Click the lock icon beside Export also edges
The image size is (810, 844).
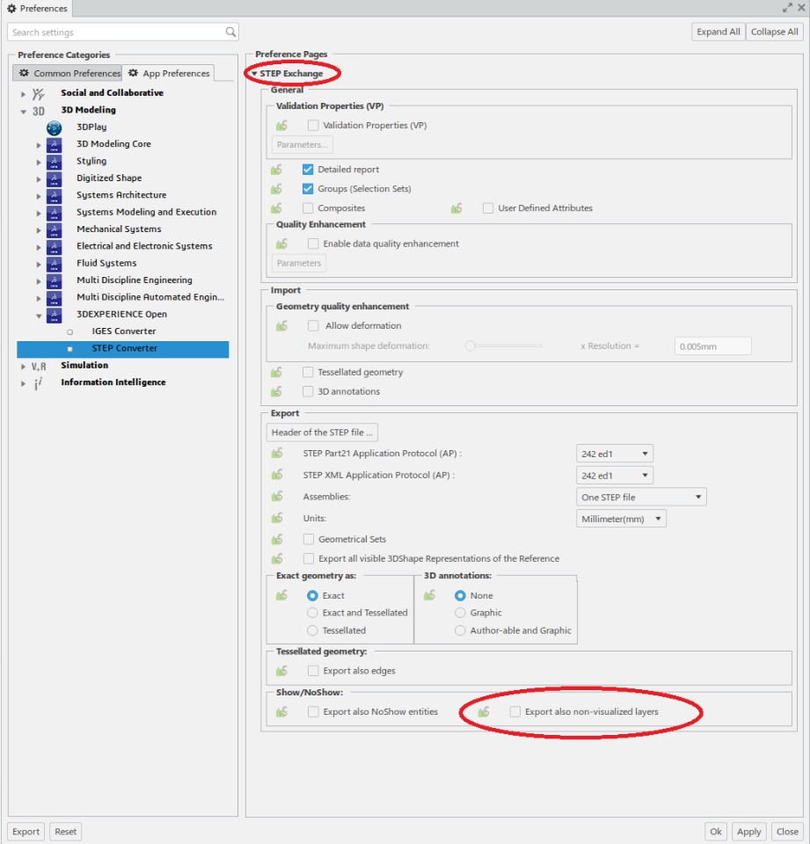click(x=281, y=671)
